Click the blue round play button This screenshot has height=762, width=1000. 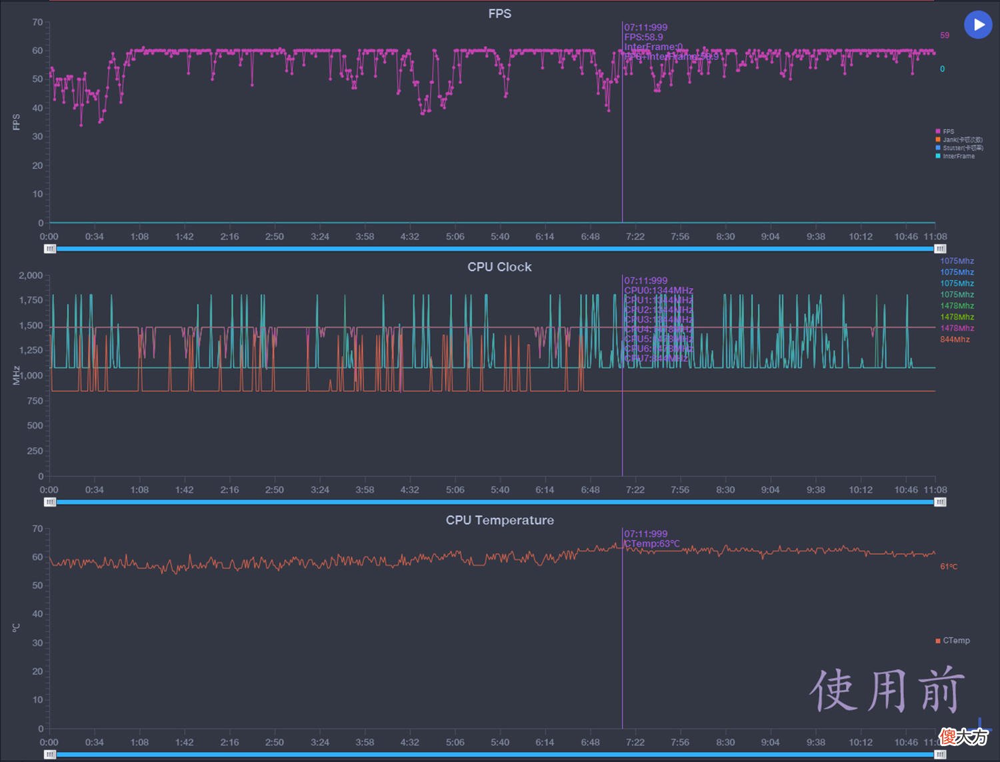(x=978, y=25)
